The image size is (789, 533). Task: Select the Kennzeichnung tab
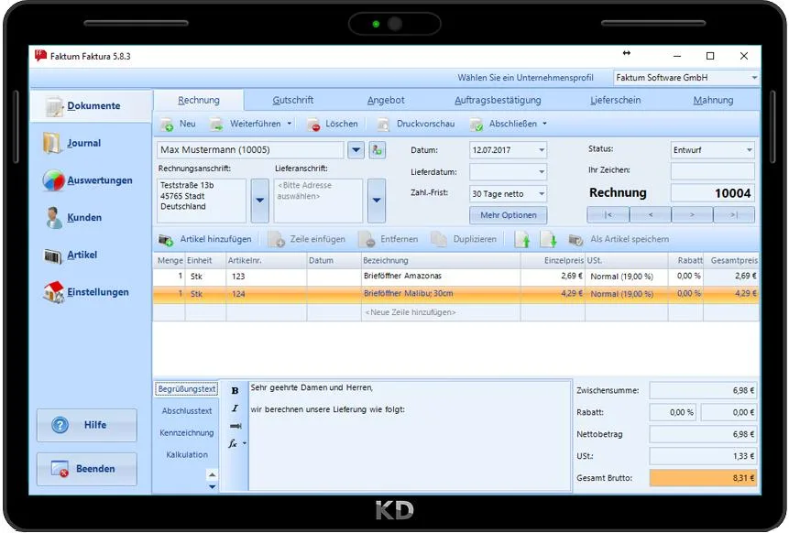point(187,432)
